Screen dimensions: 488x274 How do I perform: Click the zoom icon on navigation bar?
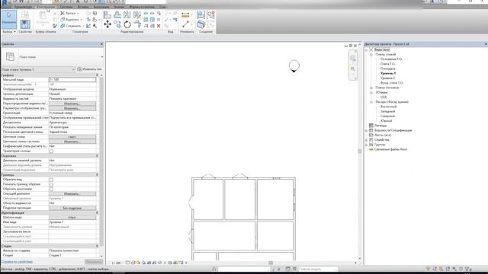click(x=352, y=69)
